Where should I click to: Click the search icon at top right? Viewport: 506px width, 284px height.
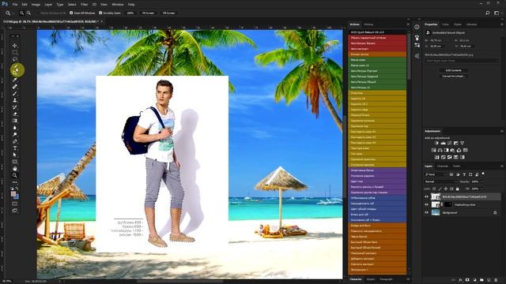pos(487,13)
